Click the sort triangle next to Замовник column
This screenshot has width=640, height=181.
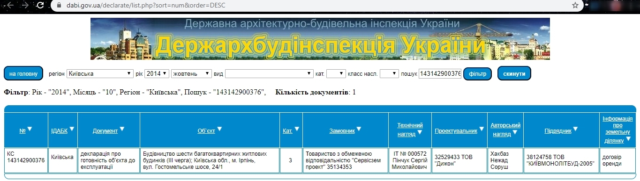(359, 129)
